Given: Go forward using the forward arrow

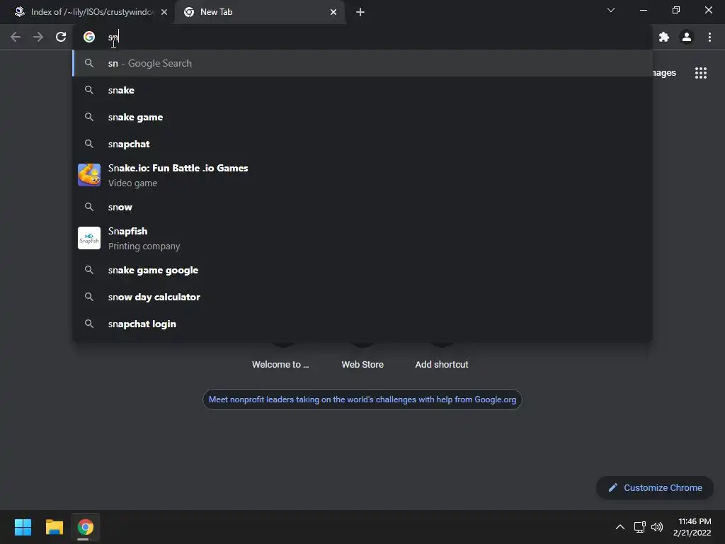Looking at the screenshot, I should pos(38,37).
